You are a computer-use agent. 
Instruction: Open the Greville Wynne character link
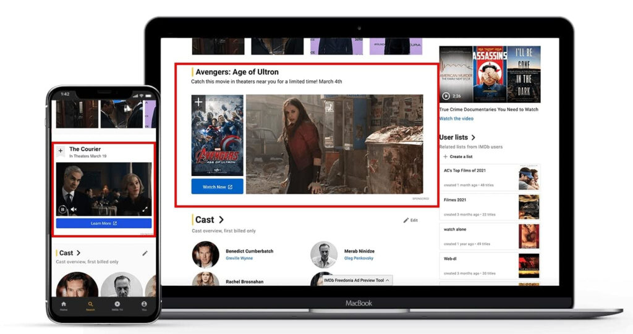click(x=239, y=258)
